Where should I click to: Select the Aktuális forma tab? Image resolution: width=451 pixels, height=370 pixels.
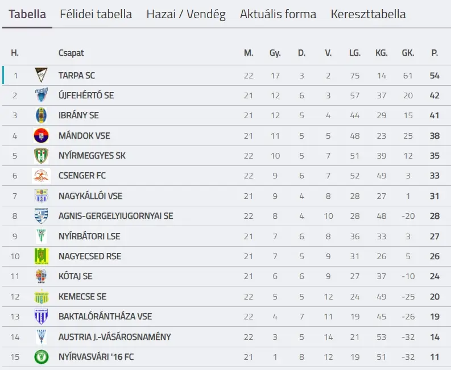[x=278, y=14]
